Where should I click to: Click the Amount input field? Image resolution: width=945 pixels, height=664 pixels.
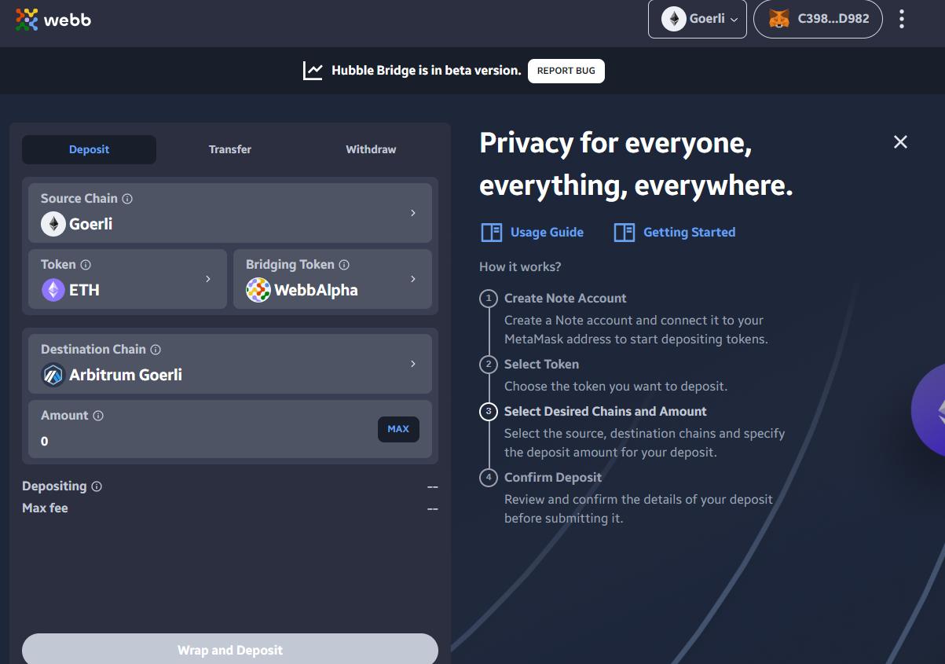[196, 441]
